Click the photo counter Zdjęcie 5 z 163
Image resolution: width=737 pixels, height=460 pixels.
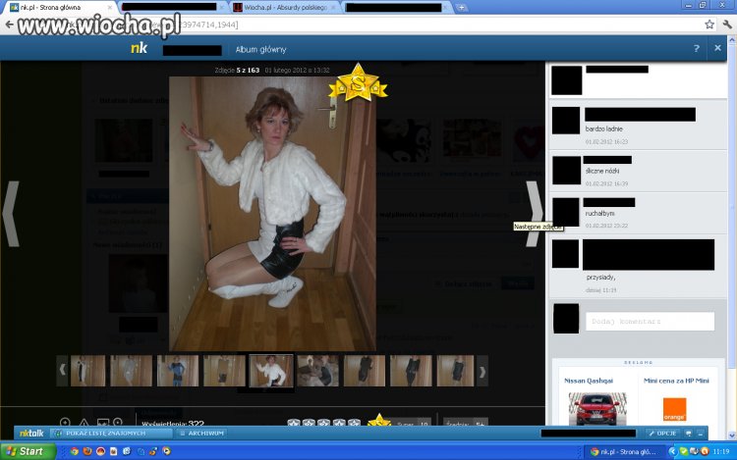coord(237,71)
